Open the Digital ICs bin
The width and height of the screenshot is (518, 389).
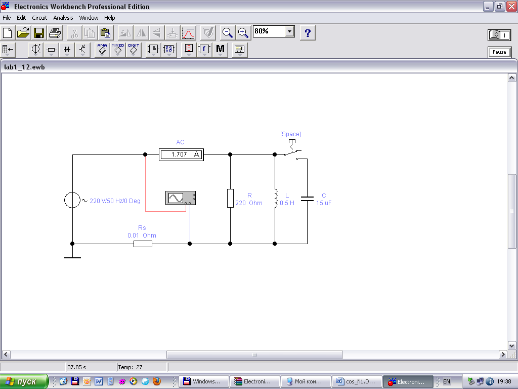[134, 50]
